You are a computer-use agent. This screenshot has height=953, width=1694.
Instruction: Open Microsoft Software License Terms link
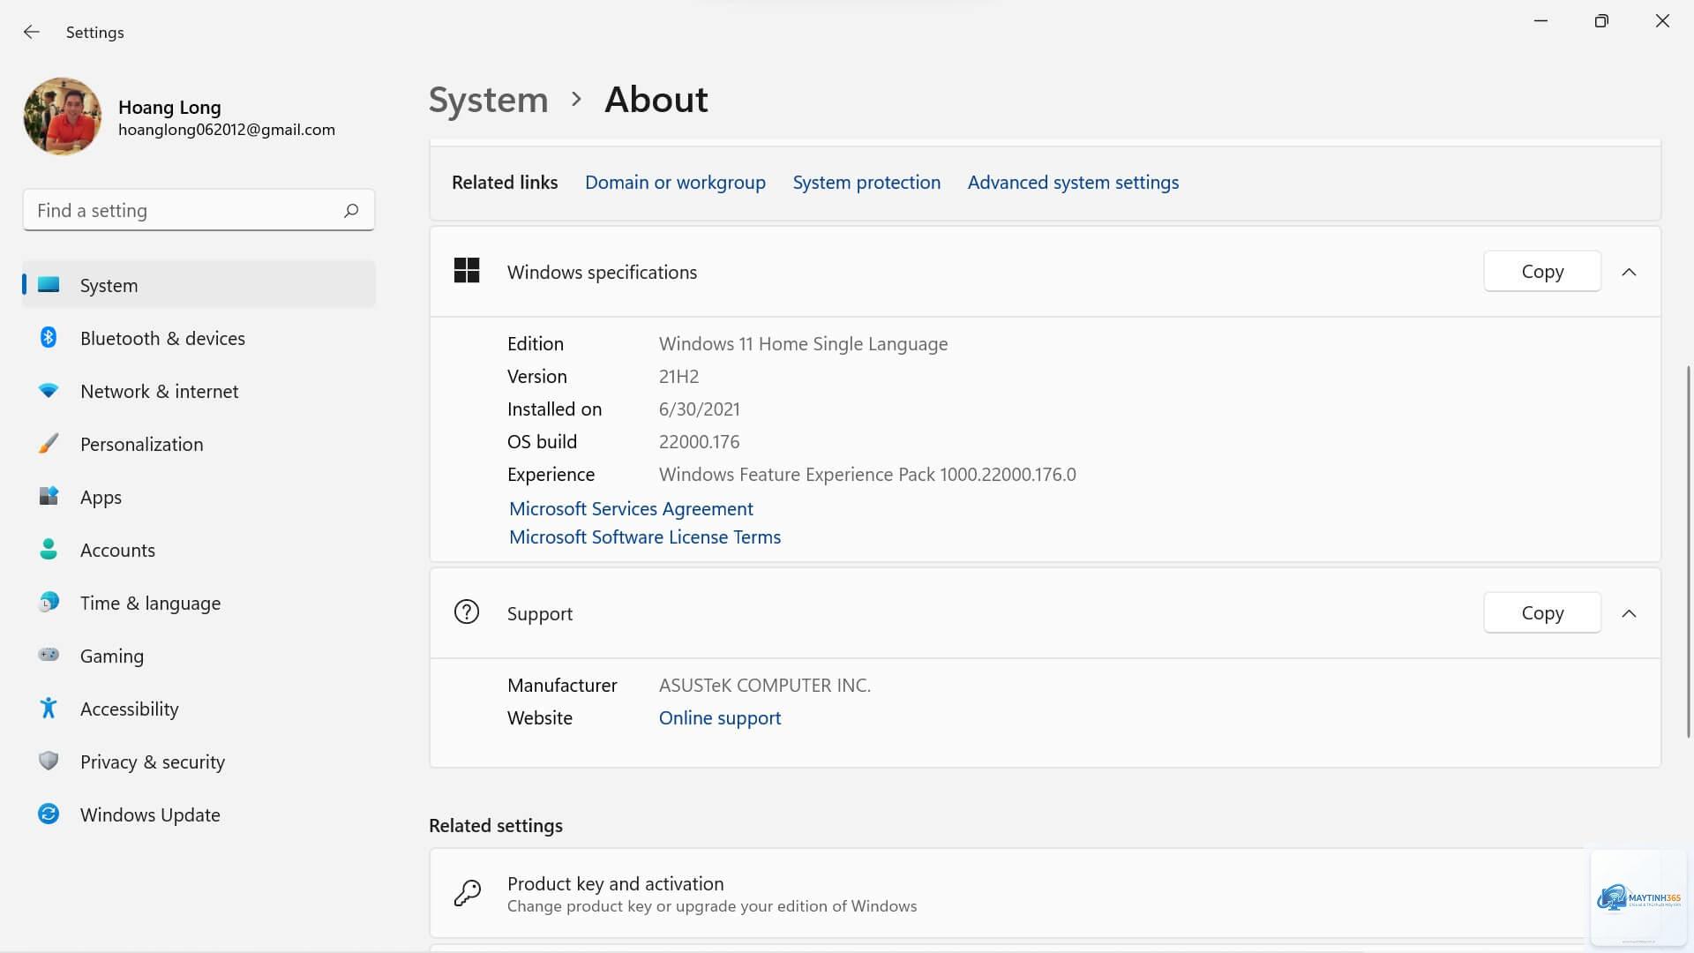645,537
